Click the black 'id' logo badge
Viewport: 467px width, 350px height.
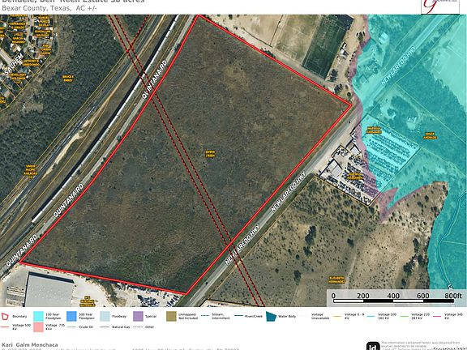373,346
